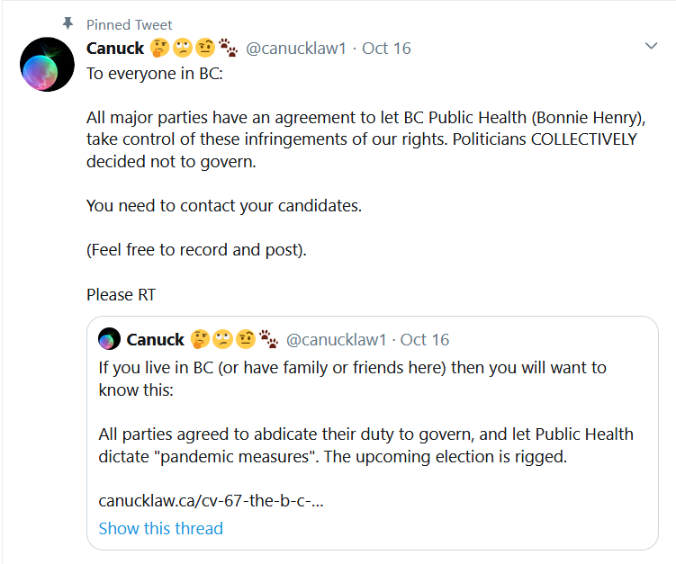
Task: Click the paw prints emoji in the top author name
Action: pyautogui.click(x=227, y=48)
